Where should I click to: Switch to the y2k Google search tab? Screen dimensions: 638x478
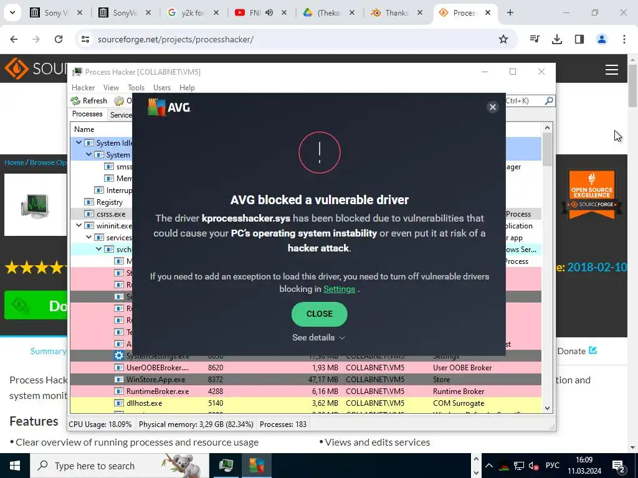pyautogui.click(x=193, y=12)
